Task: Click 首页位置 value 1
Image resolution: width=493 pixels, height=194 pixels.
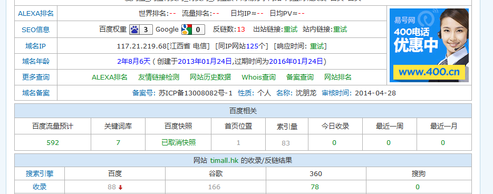Action: tap(238, 143)
